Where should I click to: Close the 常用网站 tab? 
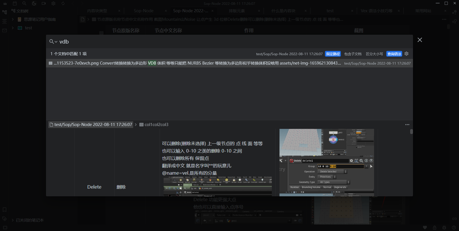[445, 11]
